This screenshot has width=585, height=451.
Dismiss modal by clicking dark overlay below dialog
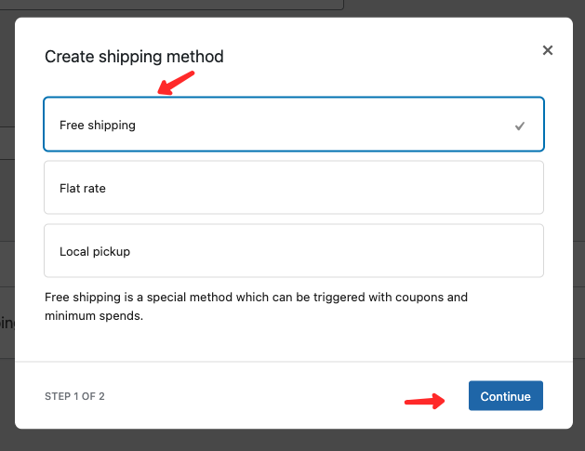tap(292, 440)
